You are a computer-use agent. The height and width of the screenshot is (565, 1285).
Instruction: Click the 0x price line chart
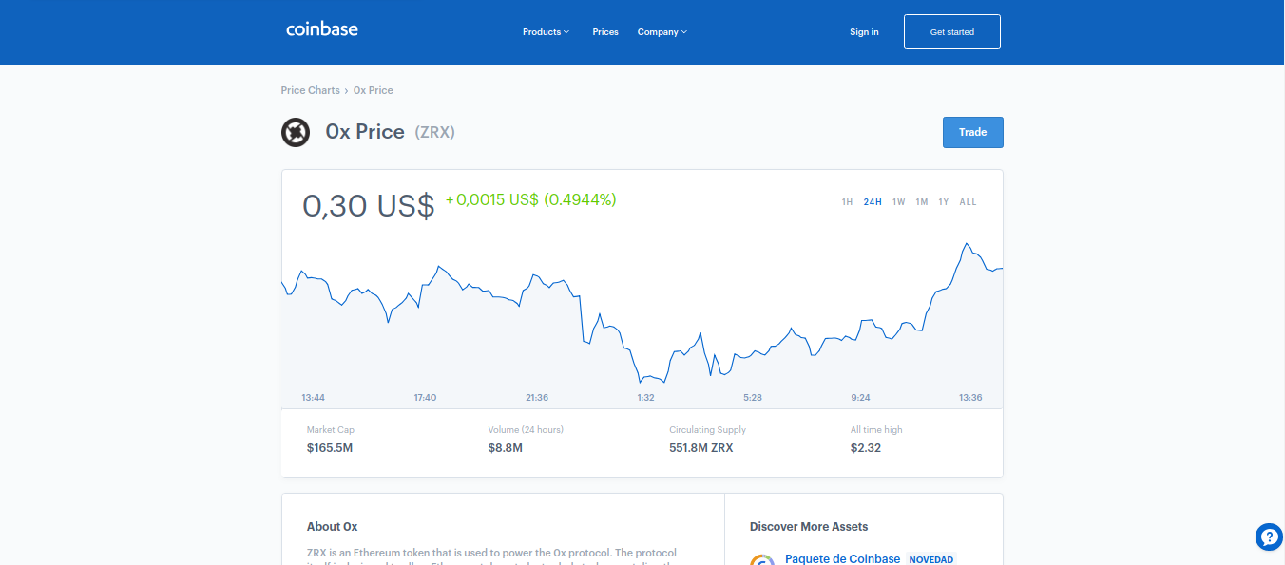pyautogui.click(x=642, y=313)
